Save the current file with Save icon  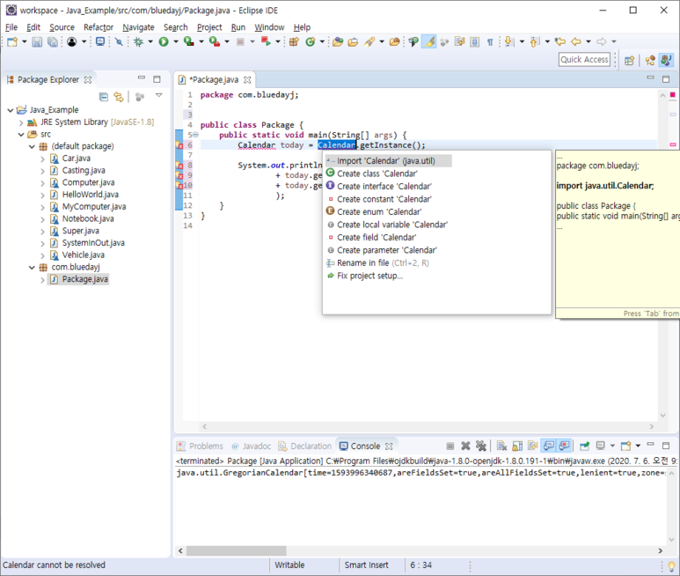37,41
